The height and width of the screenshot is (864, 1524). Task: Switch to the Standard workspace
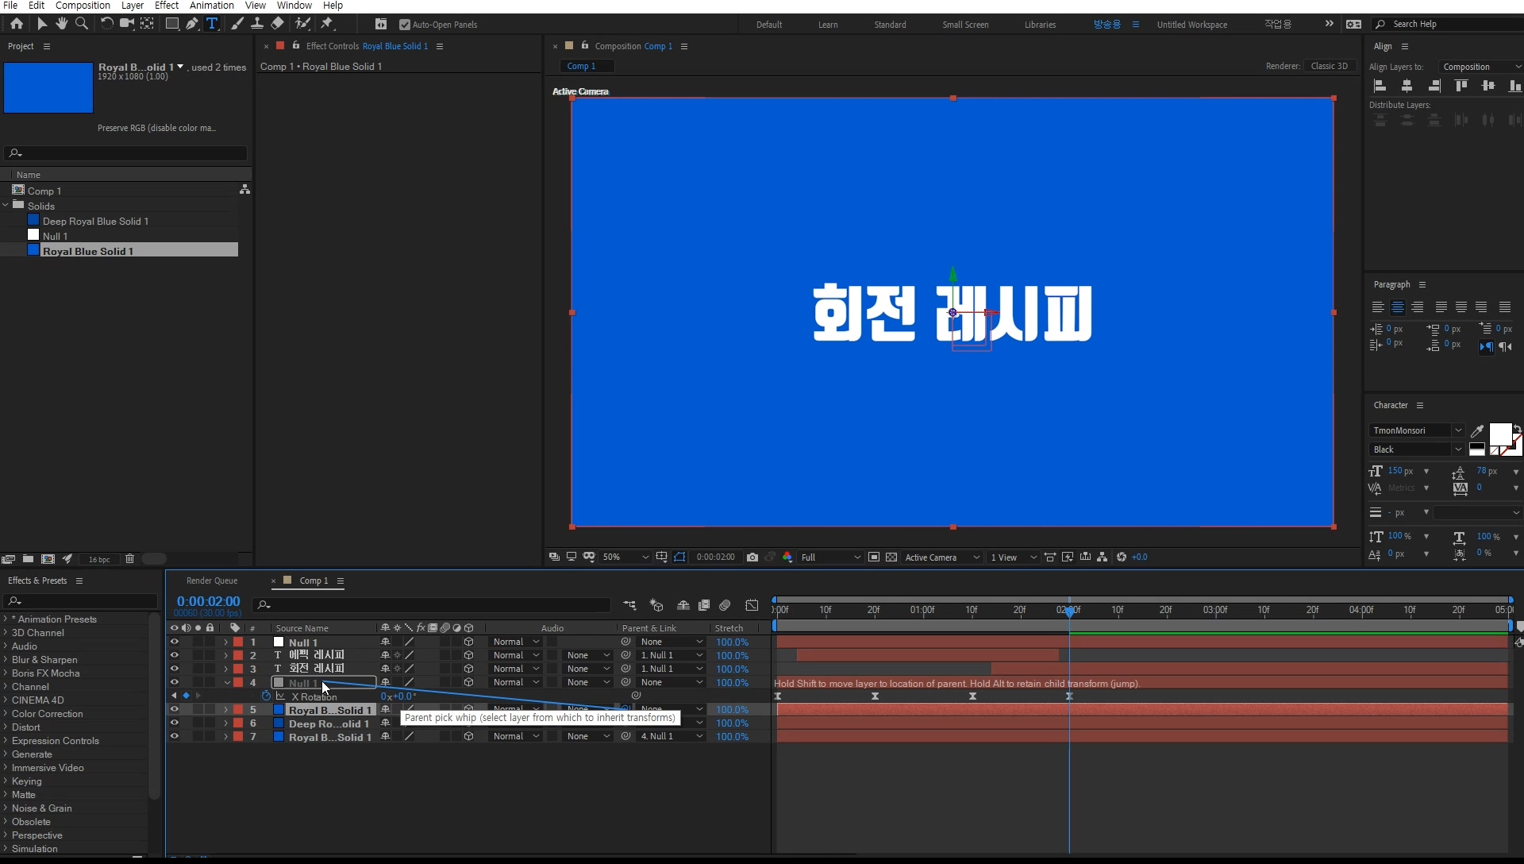[890, 25]
